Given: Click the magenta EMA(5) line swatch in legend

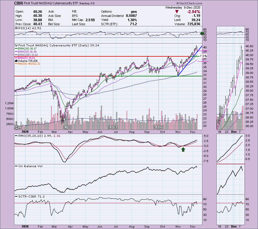Looking at the screenshot, I should pyautogui.click(x=16, y=58).
